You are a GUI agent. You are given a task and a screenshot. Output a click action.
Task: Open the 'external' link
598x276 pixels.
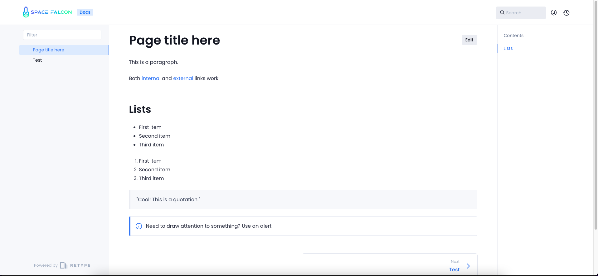point(183,78)
